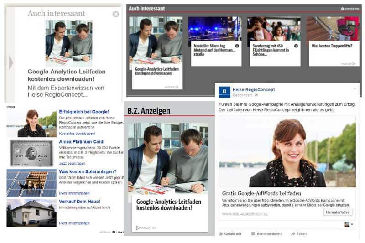This screenshot has height=243, width=365.
Task: Open the profile selector dropdown below Herunterladen
Action: tap(349, 225)
